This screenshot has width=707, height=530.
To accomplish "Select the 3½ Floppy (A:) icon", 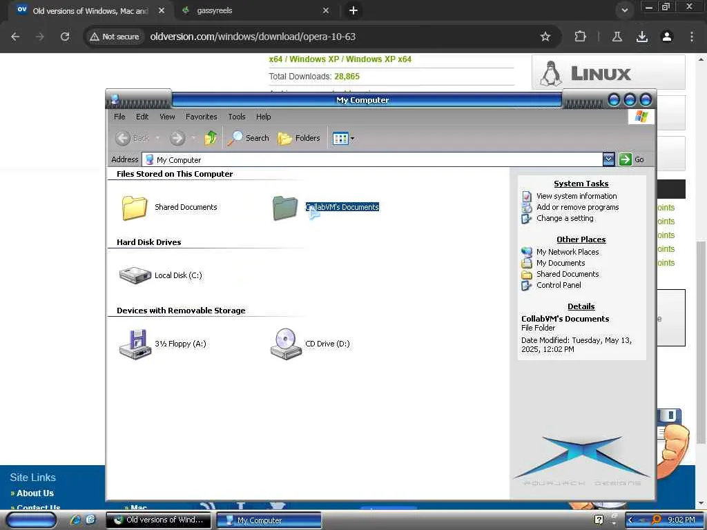I will [135, 344].
